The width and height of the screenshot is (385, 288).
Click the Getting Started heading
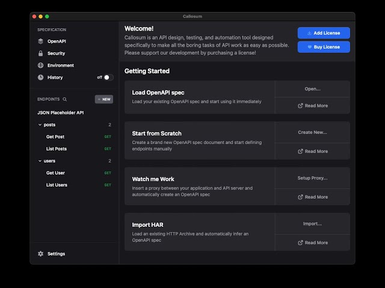[147, 71]
